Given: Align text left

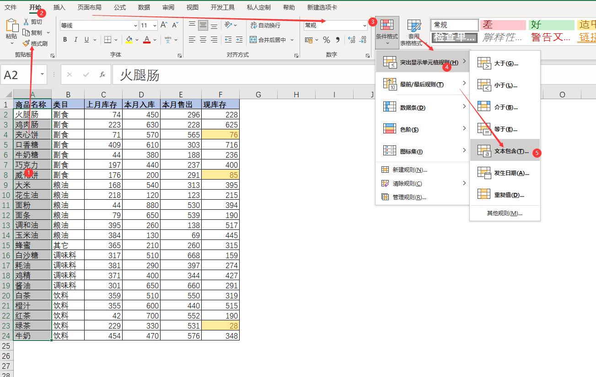Looking at the screenshot, I should (192, 40).
